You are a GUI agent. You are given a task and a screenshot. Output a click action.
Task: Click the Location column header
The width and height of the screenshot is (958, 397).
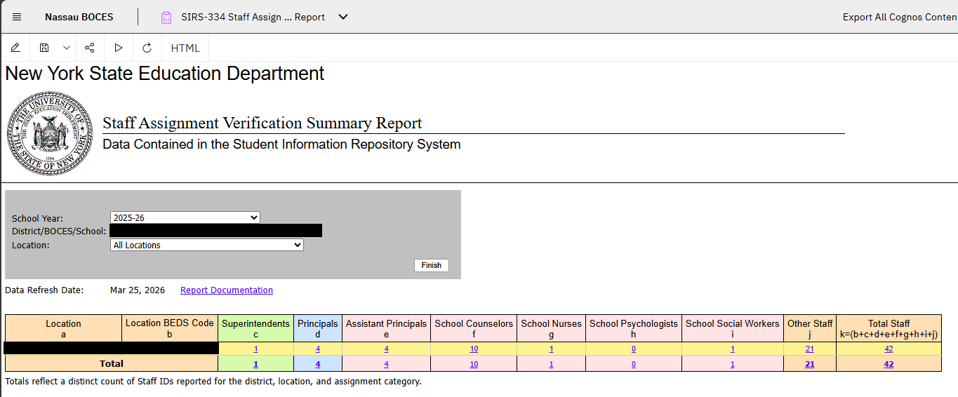point(64,328)
